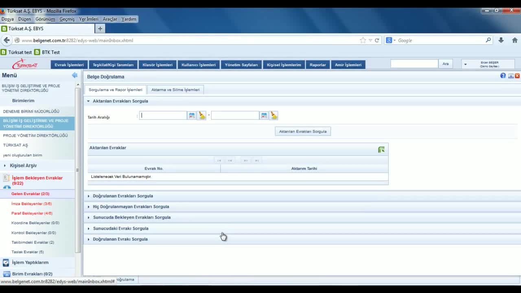Open the start date calendar picker
This screenshot has height=293, width=521.
point(192,116)
